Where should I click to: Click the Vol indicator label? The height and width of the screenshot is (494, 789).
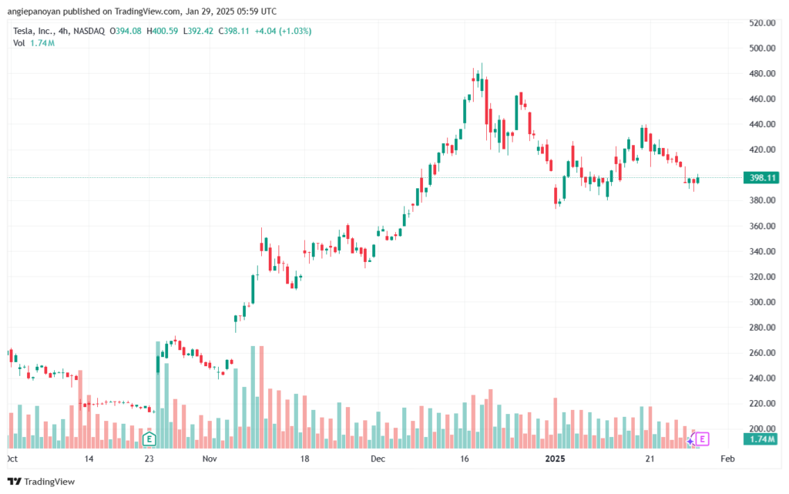pos(18,43)
